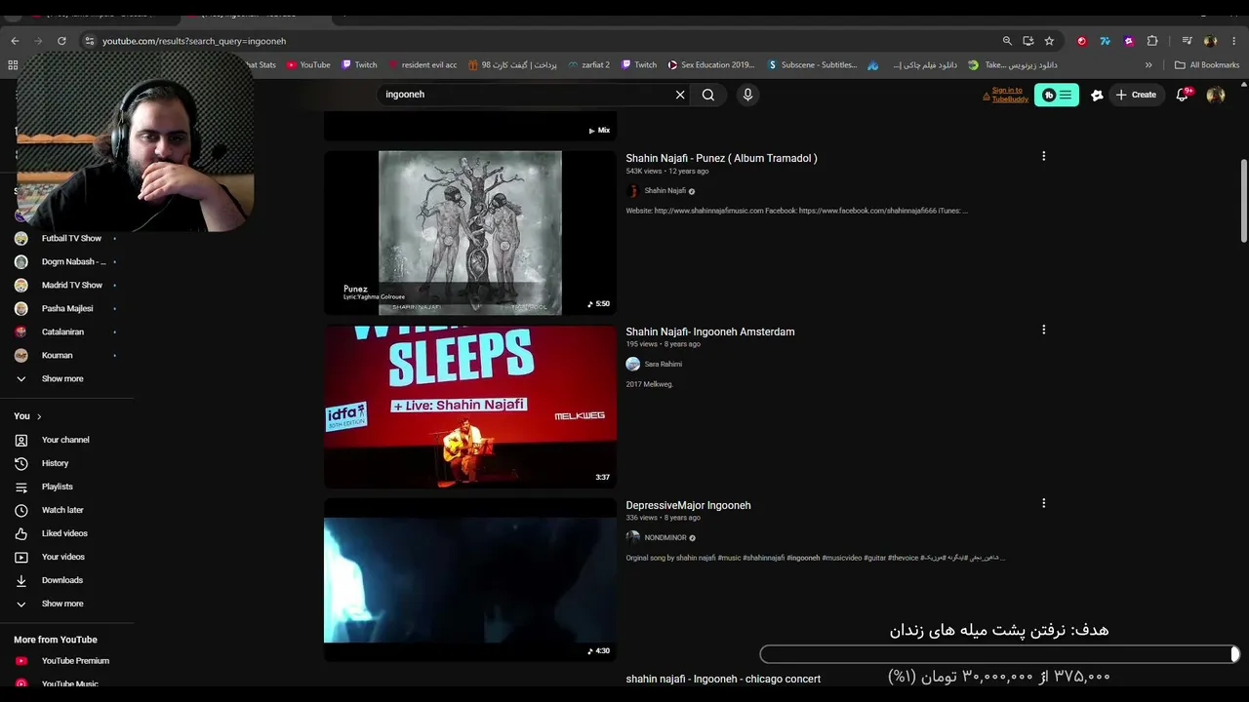Viewport: 1249px width, 702px height.
Task: Open Your channel in sidebar
Action: coord(66,440)
